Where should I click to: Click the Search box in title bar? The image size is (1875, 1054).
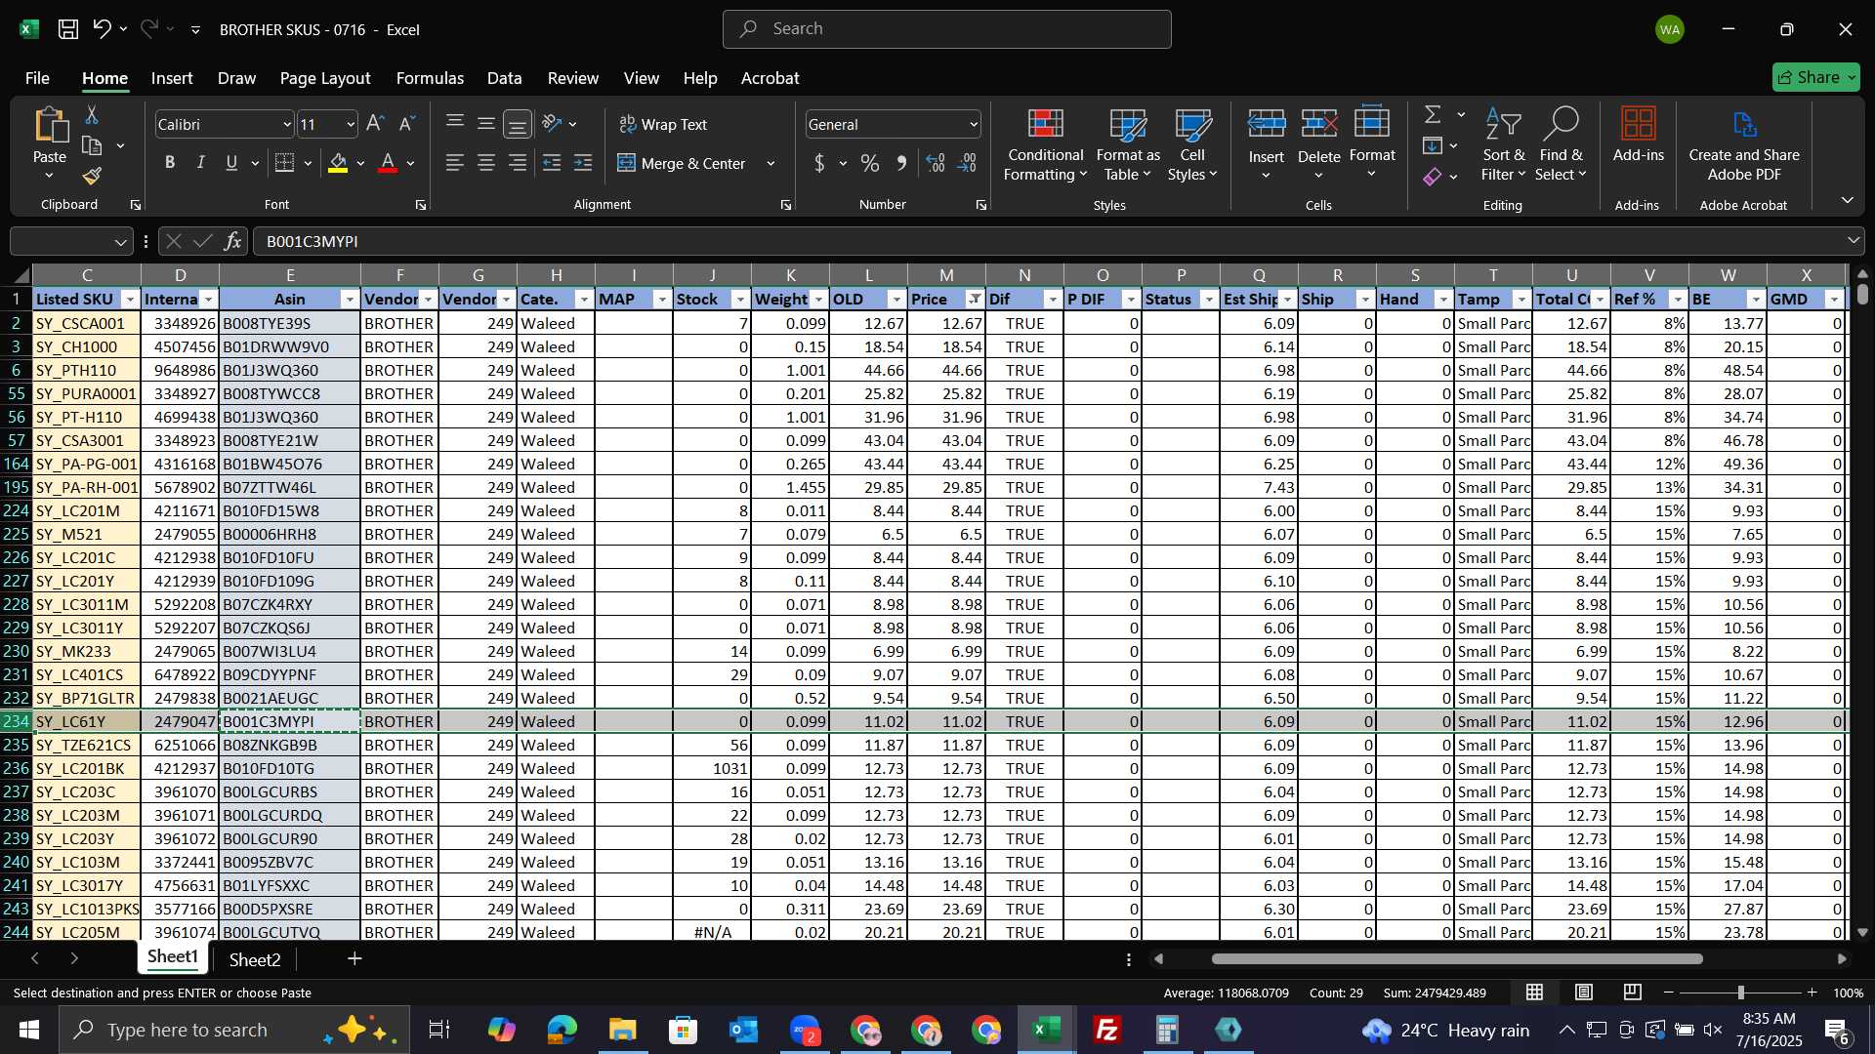coord(946,29)
